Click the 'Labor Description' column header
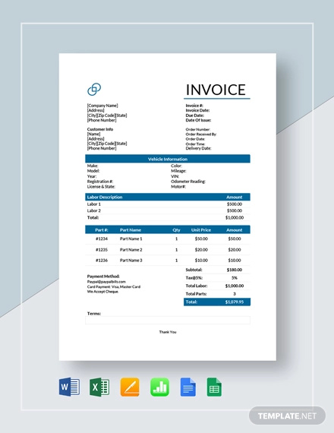The width and height of the screenshot is (334, 433). pyautogui.click(x=105, y=197)
